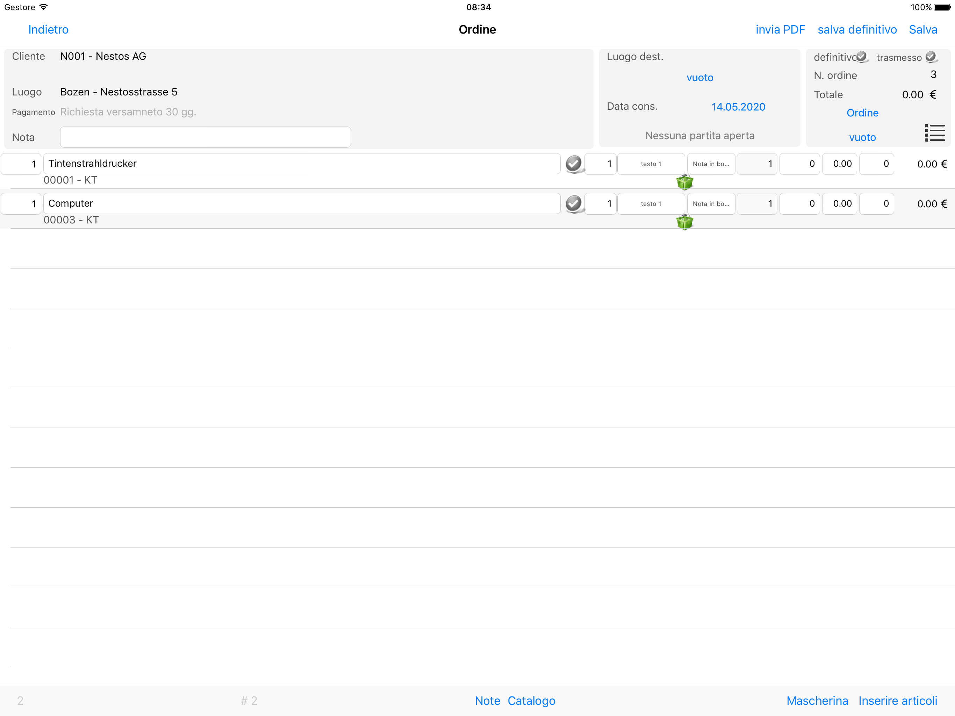
Task: Select location Bozen - Nestosstrasse 5
Action: (119, 92)
